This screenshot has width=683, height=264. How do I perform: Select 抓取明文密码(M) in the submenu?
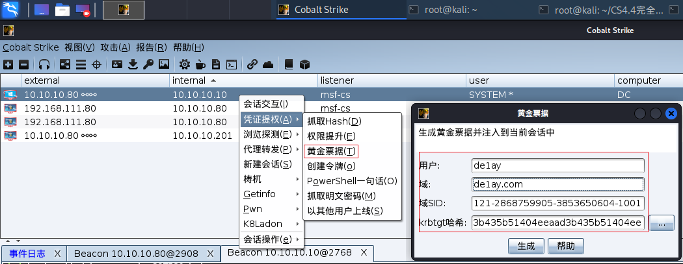[352, 197]
